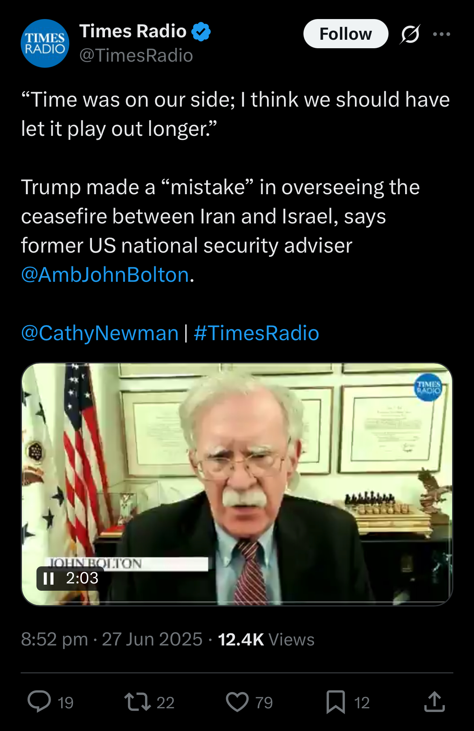This screenshot has height=731, width=474.
Task: Open the three-dot more options menu
Action: [x=442, y=34]
